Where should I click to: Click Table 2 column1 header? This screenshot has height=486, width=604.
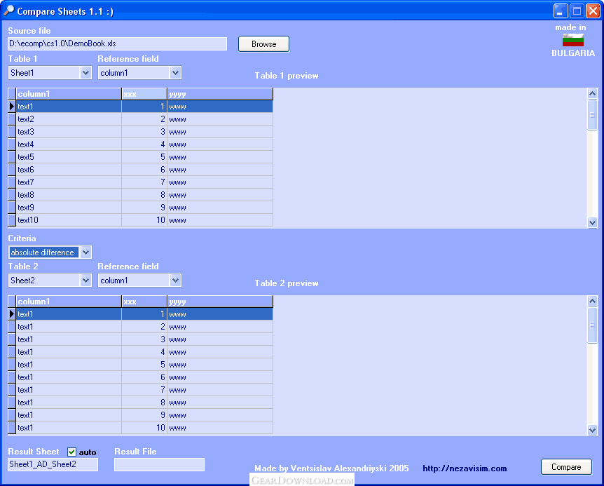pos(69,302)
